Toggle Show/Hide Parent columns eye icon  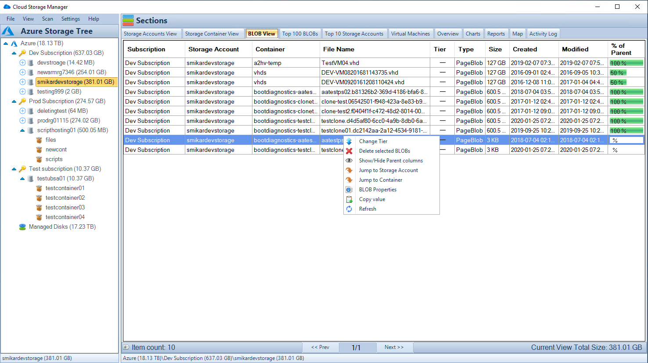(x=349, y=161)
